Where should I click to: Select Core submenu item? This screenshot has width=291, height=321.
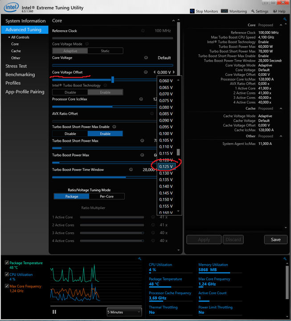tap(15, 44)
